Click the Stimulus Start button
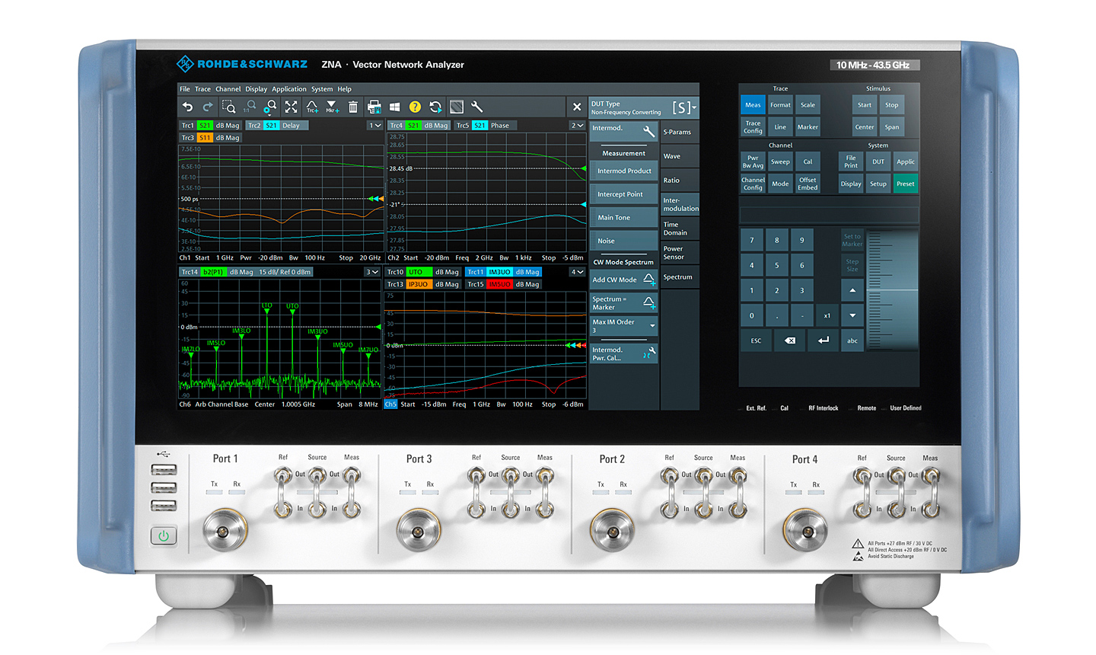 point(865,105)
